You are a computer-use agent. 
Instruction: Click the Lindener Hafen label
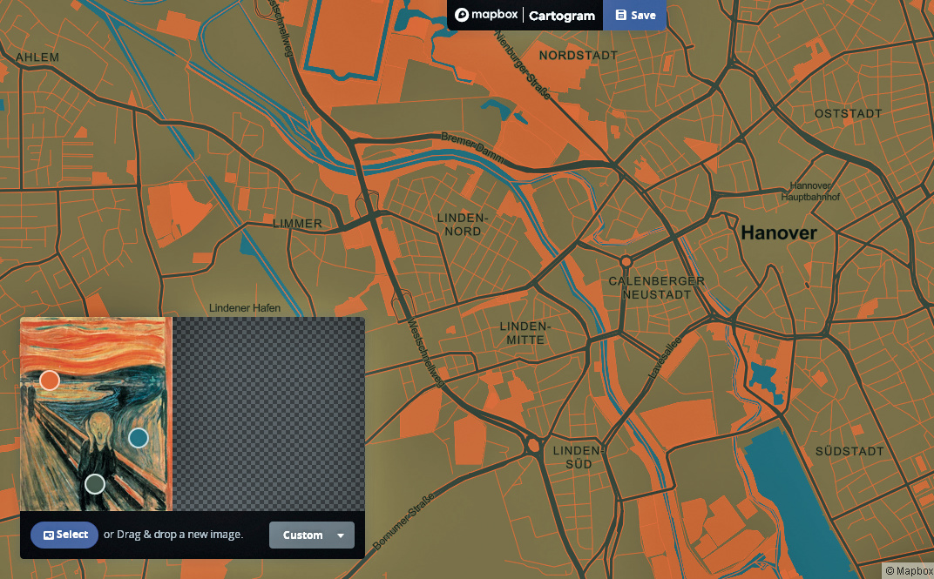click(x=245, y=308)
